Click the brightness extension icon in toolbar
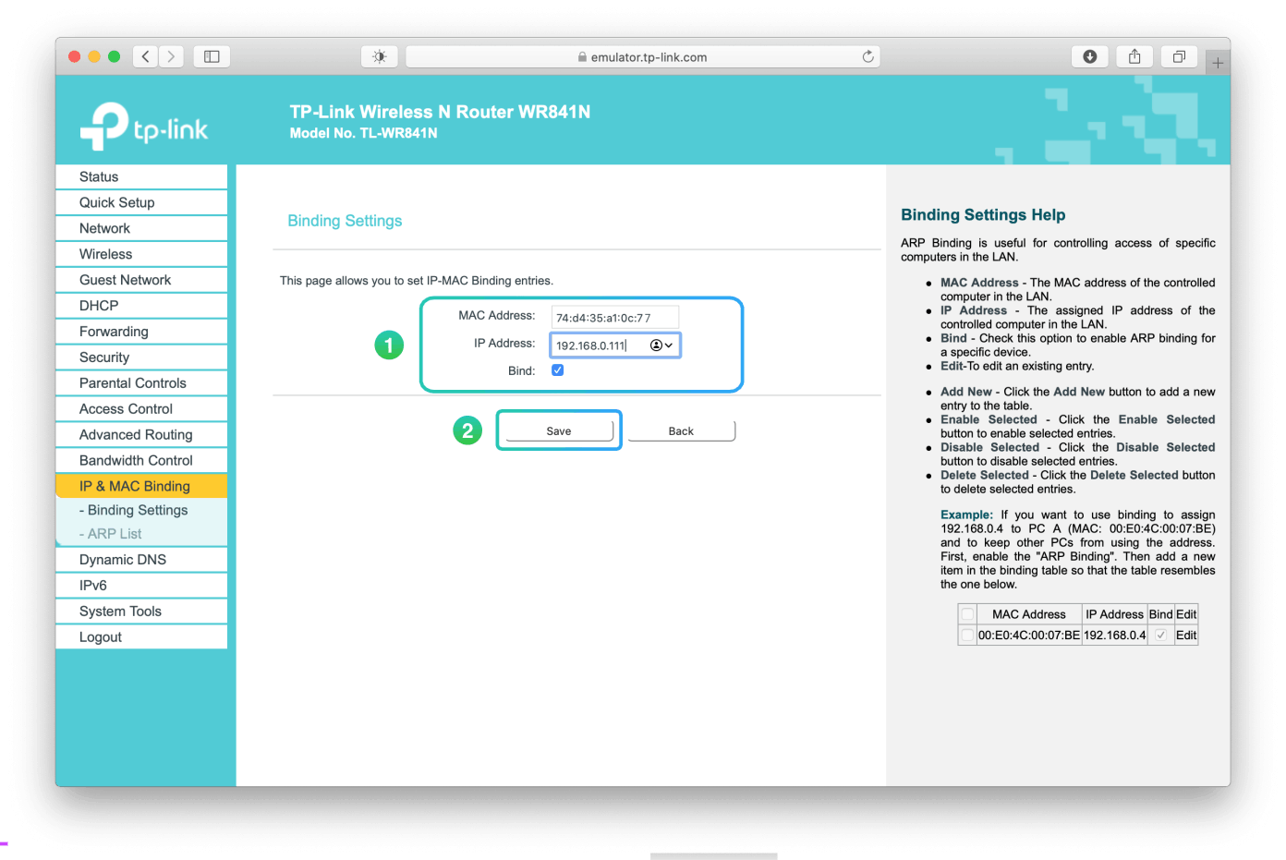1286x860 pixels. pos(379,56)
